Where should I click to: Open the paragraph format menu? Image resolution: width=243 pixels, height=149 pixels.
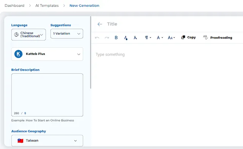click(x=148, y=38)
